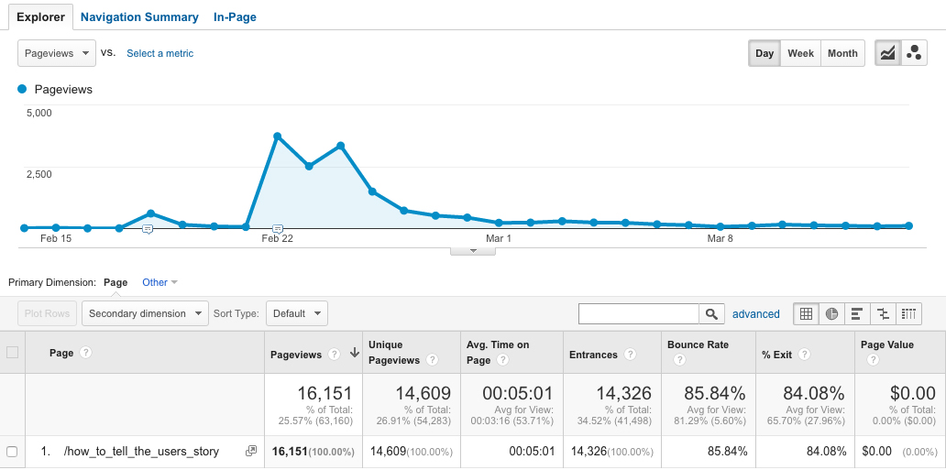
Task: Click the Pageviews legend label
Action: point(63,89)
